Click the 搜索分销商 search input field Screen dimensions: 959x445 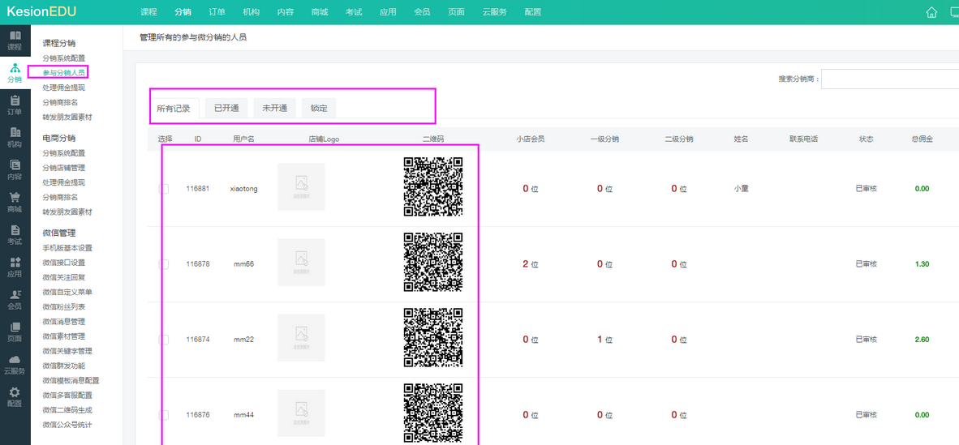pyautogui.click(x=889, y=79)
